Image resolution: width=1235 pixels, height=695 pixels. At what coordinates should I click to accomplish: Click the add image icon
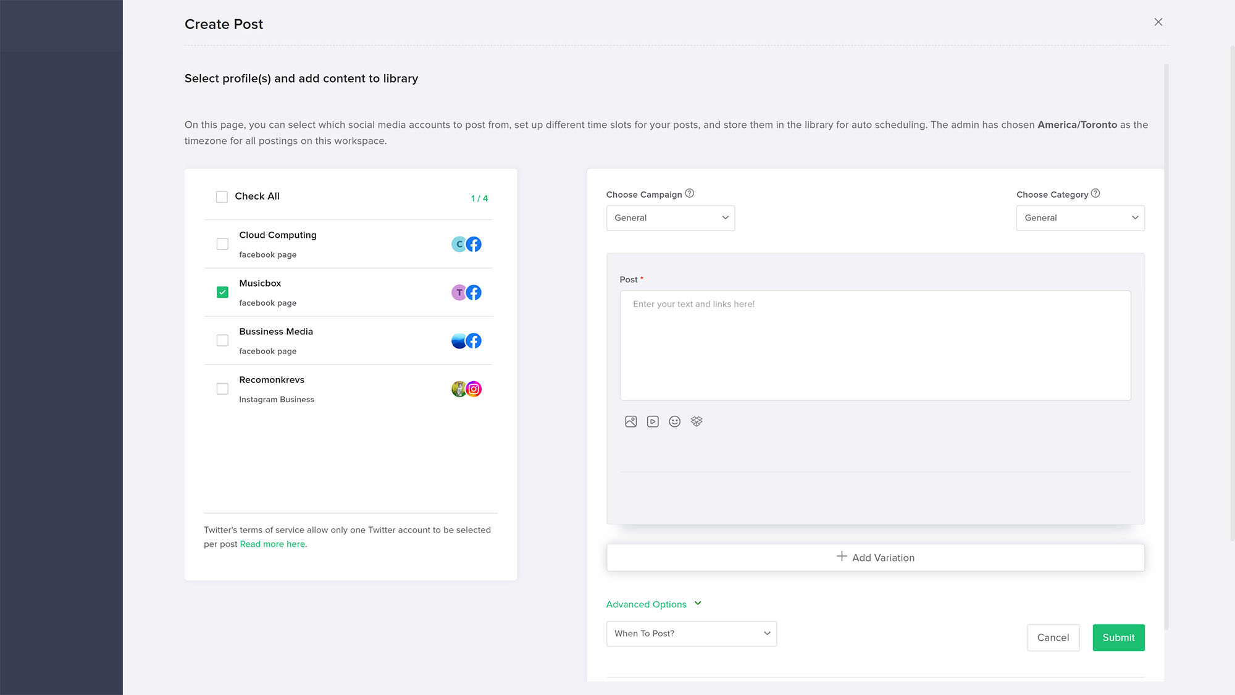pyautogui.click(x=630, y=421)
